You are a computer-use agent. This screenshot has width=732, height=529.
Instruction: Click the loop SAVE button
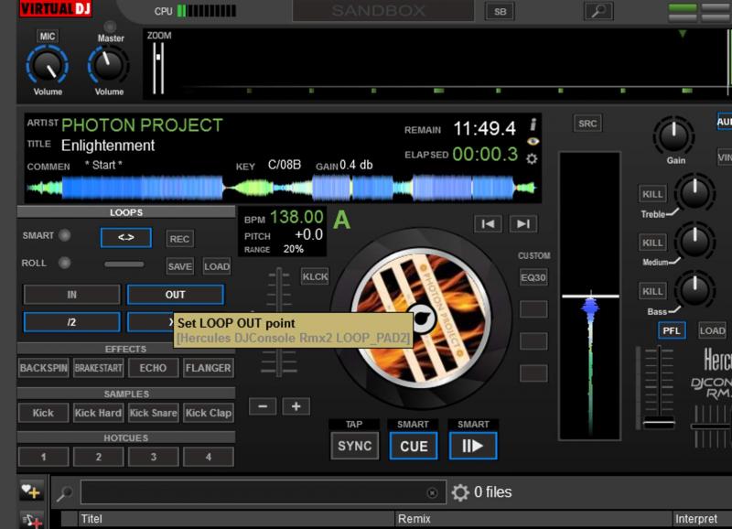[179, 266]
